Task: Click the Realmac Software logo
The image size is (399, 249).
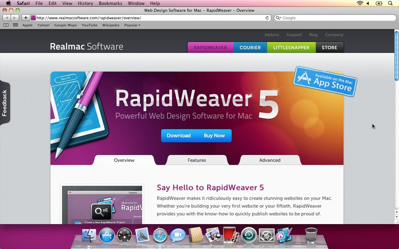Action: click(86, 46)
